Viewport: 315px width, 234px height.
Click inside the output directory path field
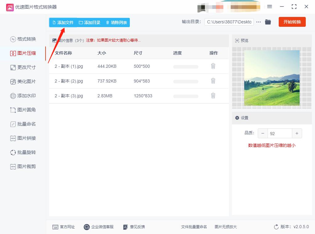pyautogui.click(x=229, y=22)
